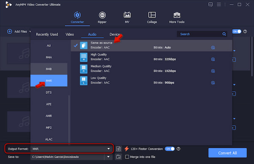254x164 pixels.
Task: Open settings gear for Medium Quality 192kbps
Action: pyautogui.click(x=213, y=71)
